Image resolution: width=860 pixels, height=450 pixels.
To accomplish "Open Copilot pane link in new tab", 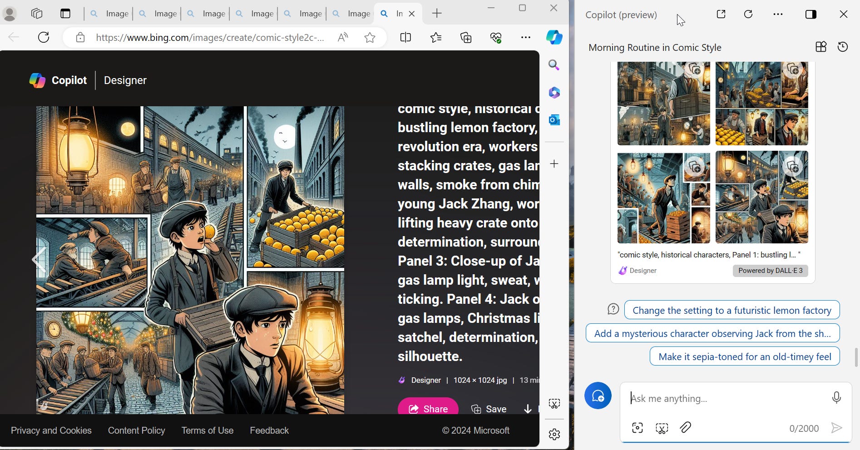I will coord(721,14).
